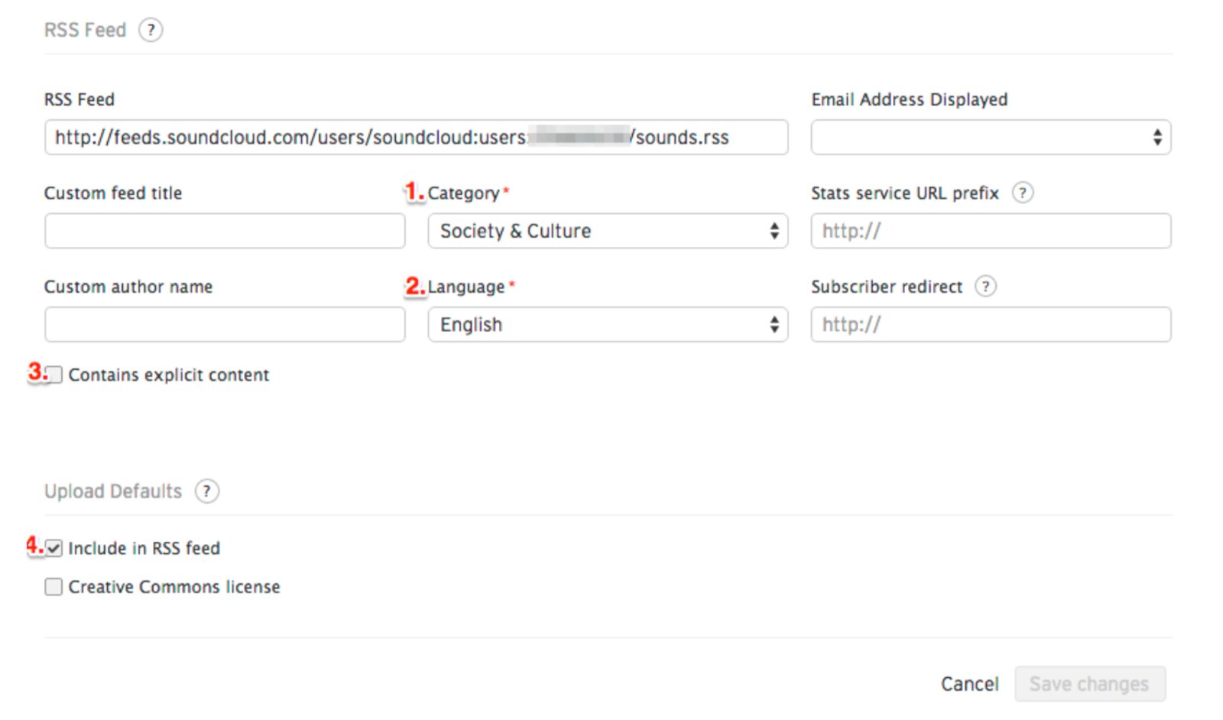Open the Email Address Displayed dropdown
This screenshot has width=1223, height=720.
click(x=991, y=138)
